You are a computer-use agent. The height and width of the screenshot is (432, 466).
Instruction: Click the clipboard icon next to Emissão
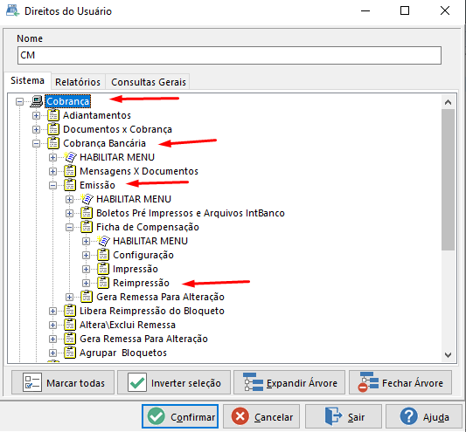pyautogui.click(x=70, y=185)
